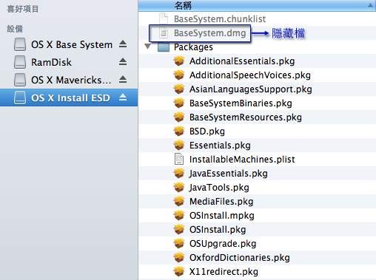
Task: Click the AdditionalSpeechVoices.pkg package icon
Action: (179, 75)
